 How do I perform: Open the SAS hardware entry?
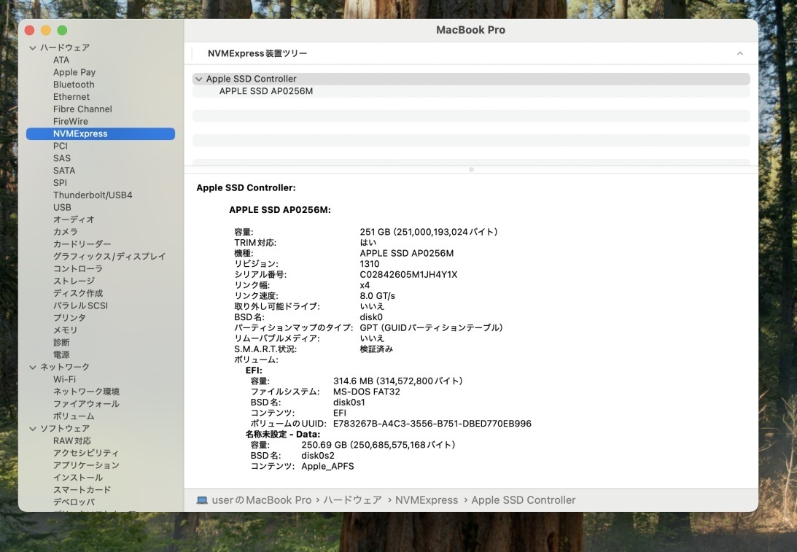pos(61,158)
